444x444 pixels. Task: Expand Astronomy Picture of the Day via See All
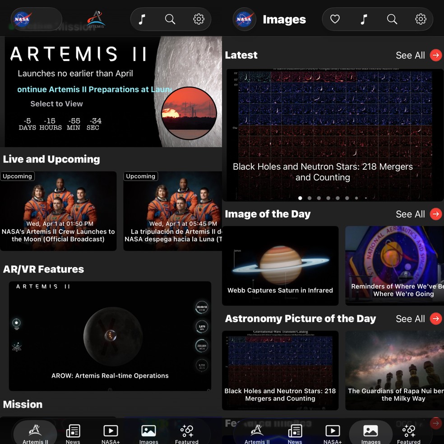click(x=410, y=319)
